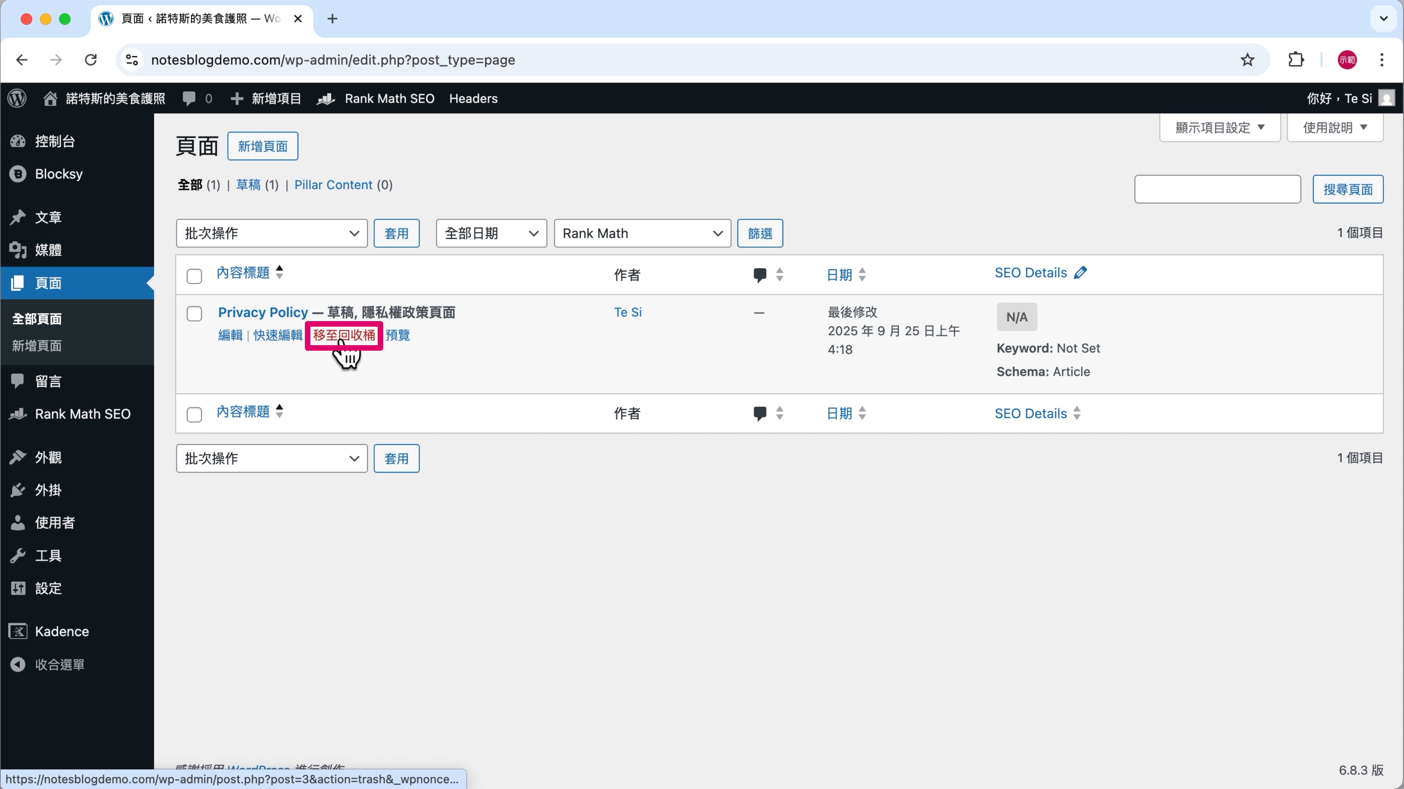Image resolution: width=1404 pixels, height=789 pixels.
Task: Click browser Extensions puzzle icon
Action: tap(1295, 60)
